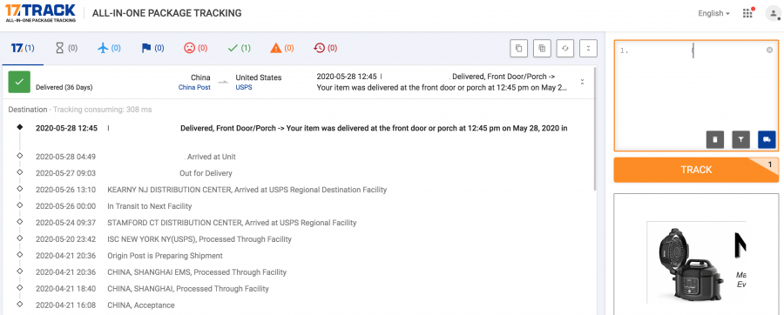Collapse the delivered package details chevron

click(583, 82)
